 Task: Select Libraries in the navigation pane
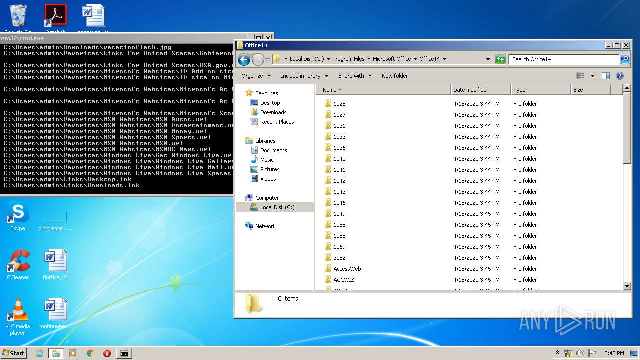265,141
